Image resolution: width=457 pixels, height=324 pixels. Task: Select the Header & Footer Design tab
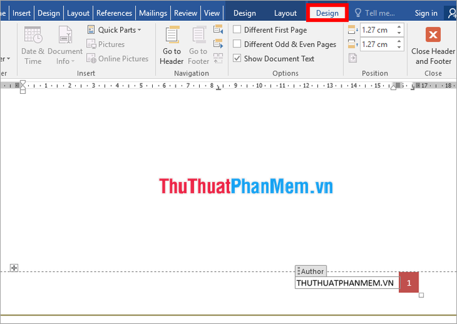tap(327, 13)
